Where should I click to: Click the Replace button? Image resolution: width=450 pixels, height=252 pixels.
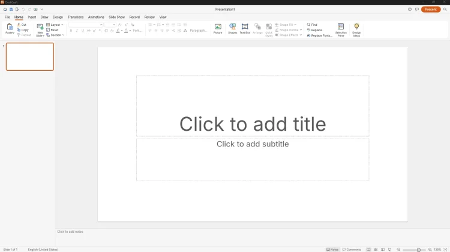tap(314, 30)
